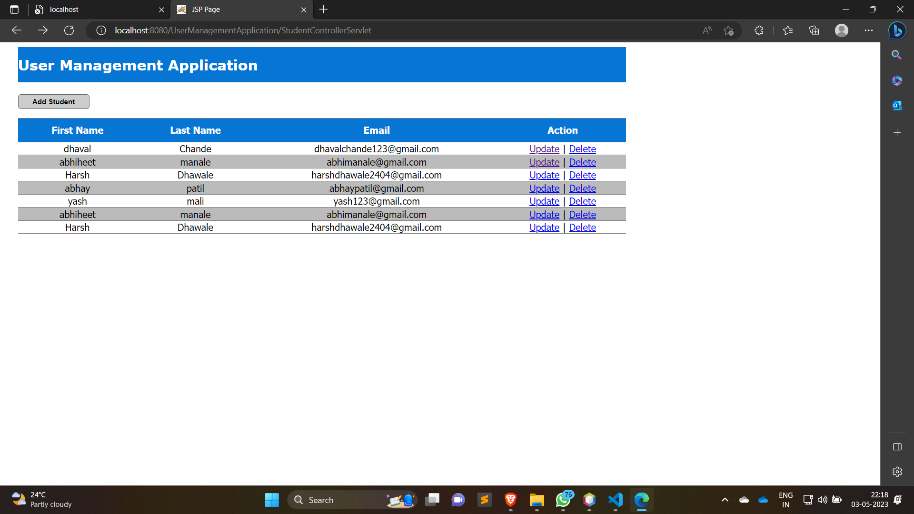914x514 pixels.
Task: Delete the dhaval Chande record
Action: coord(582,148)
